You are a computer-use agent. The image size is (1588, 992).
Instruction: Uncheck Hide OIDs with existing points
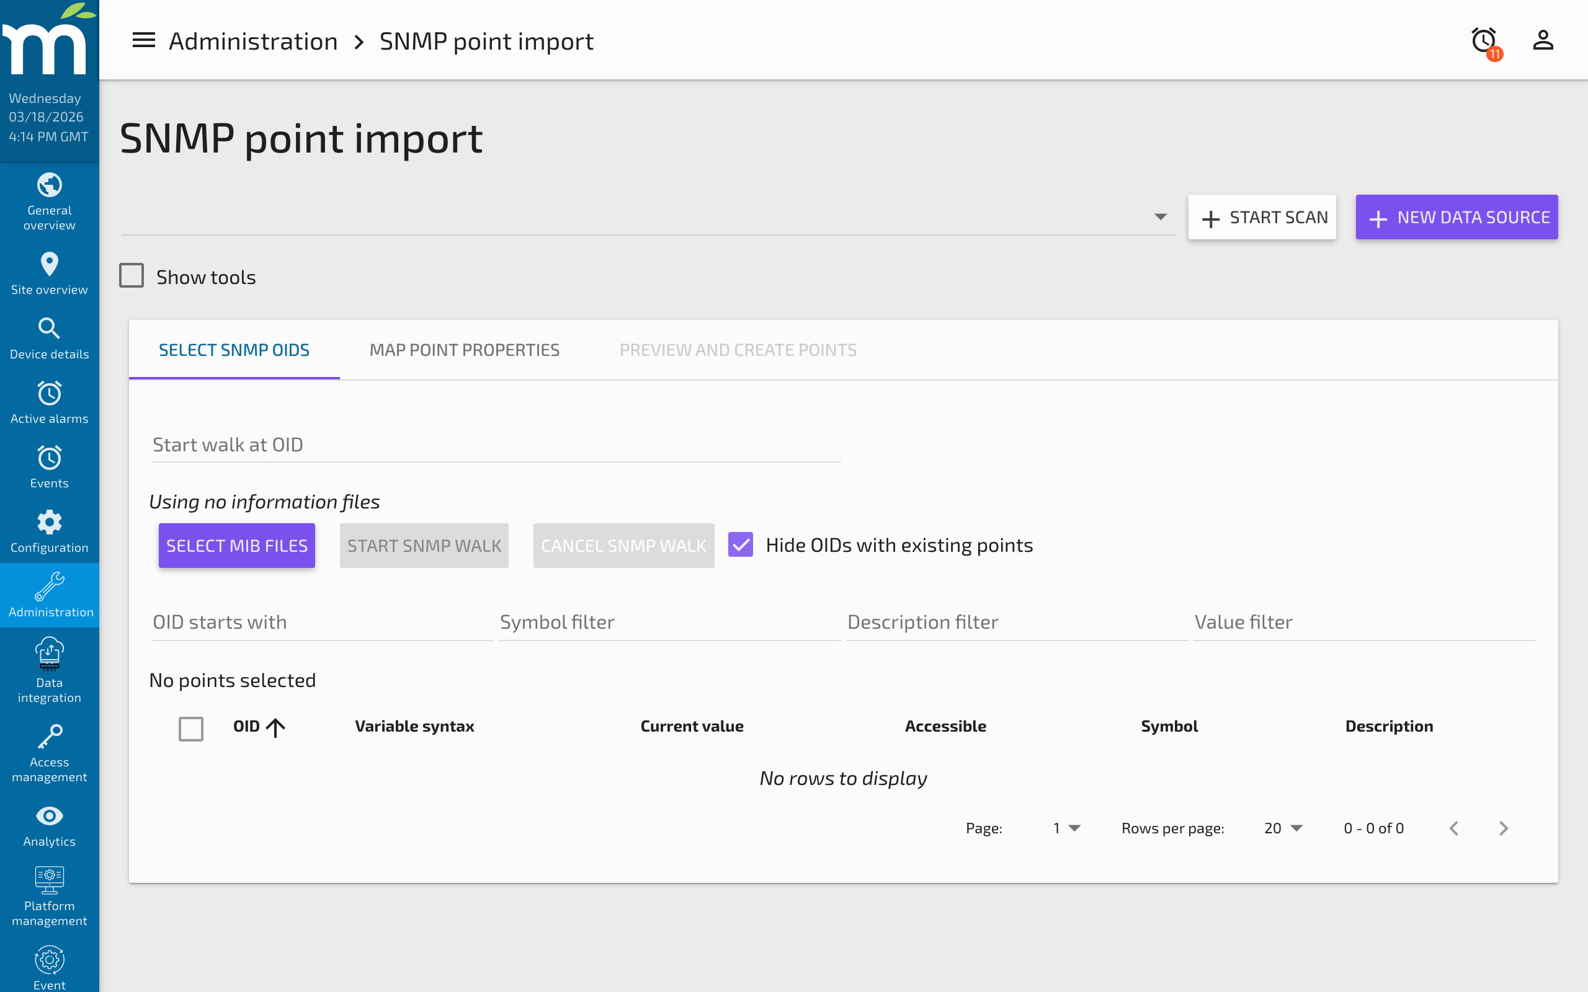[x=740, y=544]
